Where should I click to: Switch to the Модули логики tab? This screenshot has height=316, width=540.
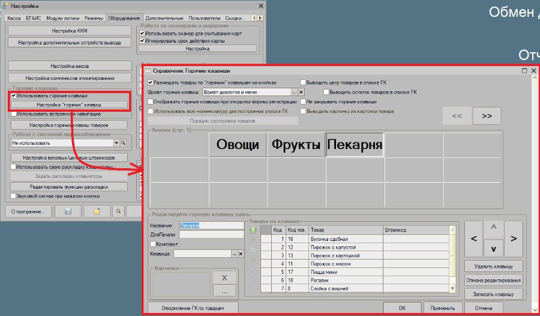click(62, 18)
